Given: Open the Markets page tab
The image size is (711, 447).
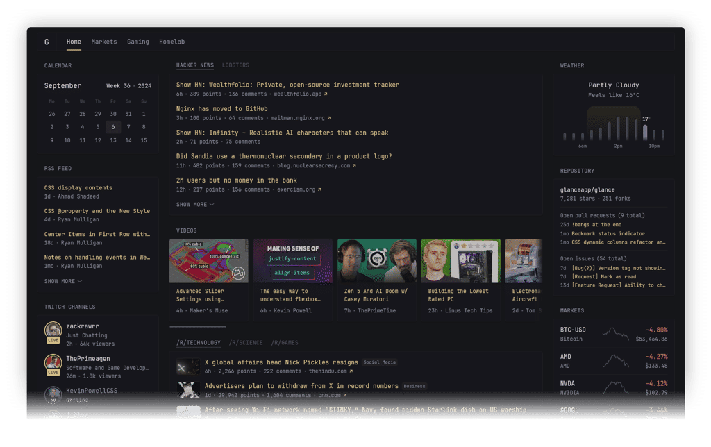Looking at the screenshot, I should pos(104,42).
